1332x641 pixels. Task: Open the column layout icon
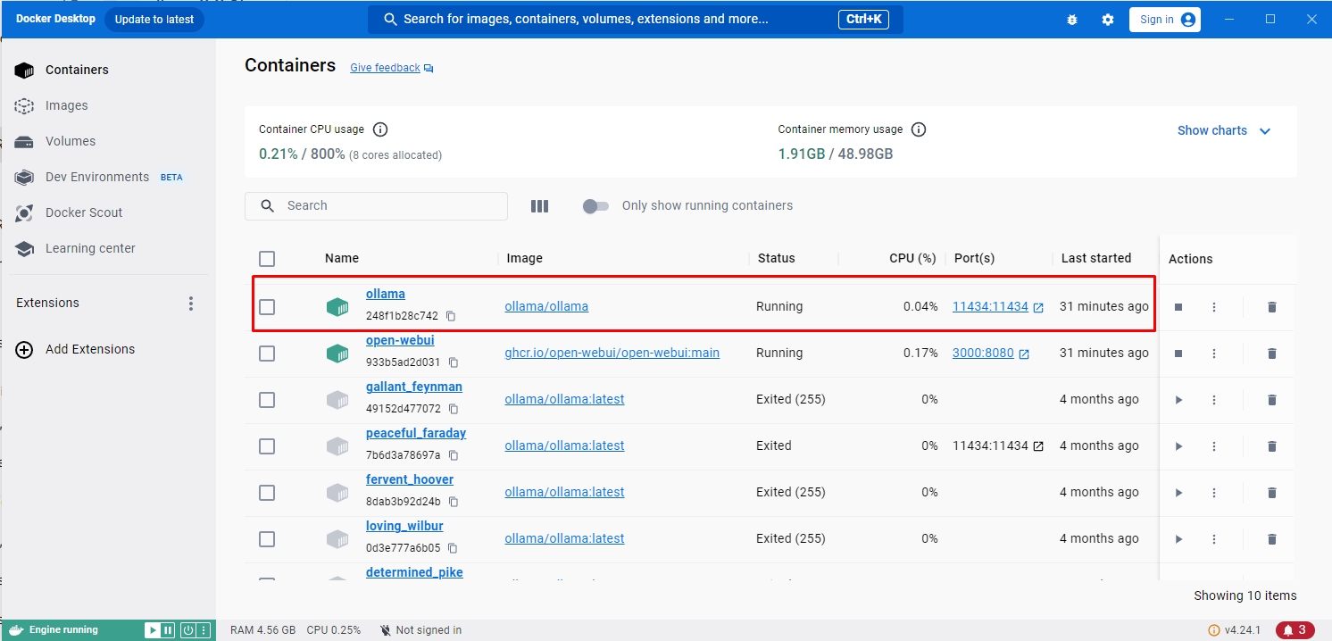click(x=539, y=206)
